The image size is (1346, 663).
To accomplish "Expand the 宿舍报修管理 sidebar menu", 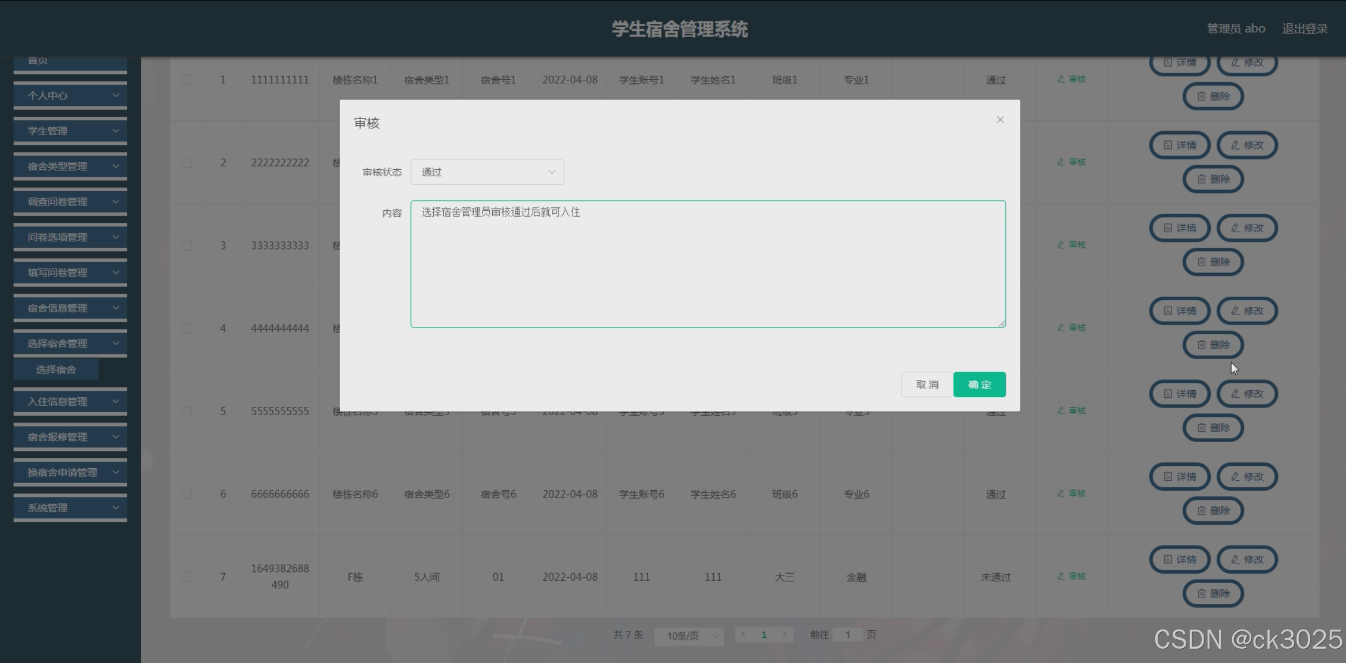I will tap(70, 437).
